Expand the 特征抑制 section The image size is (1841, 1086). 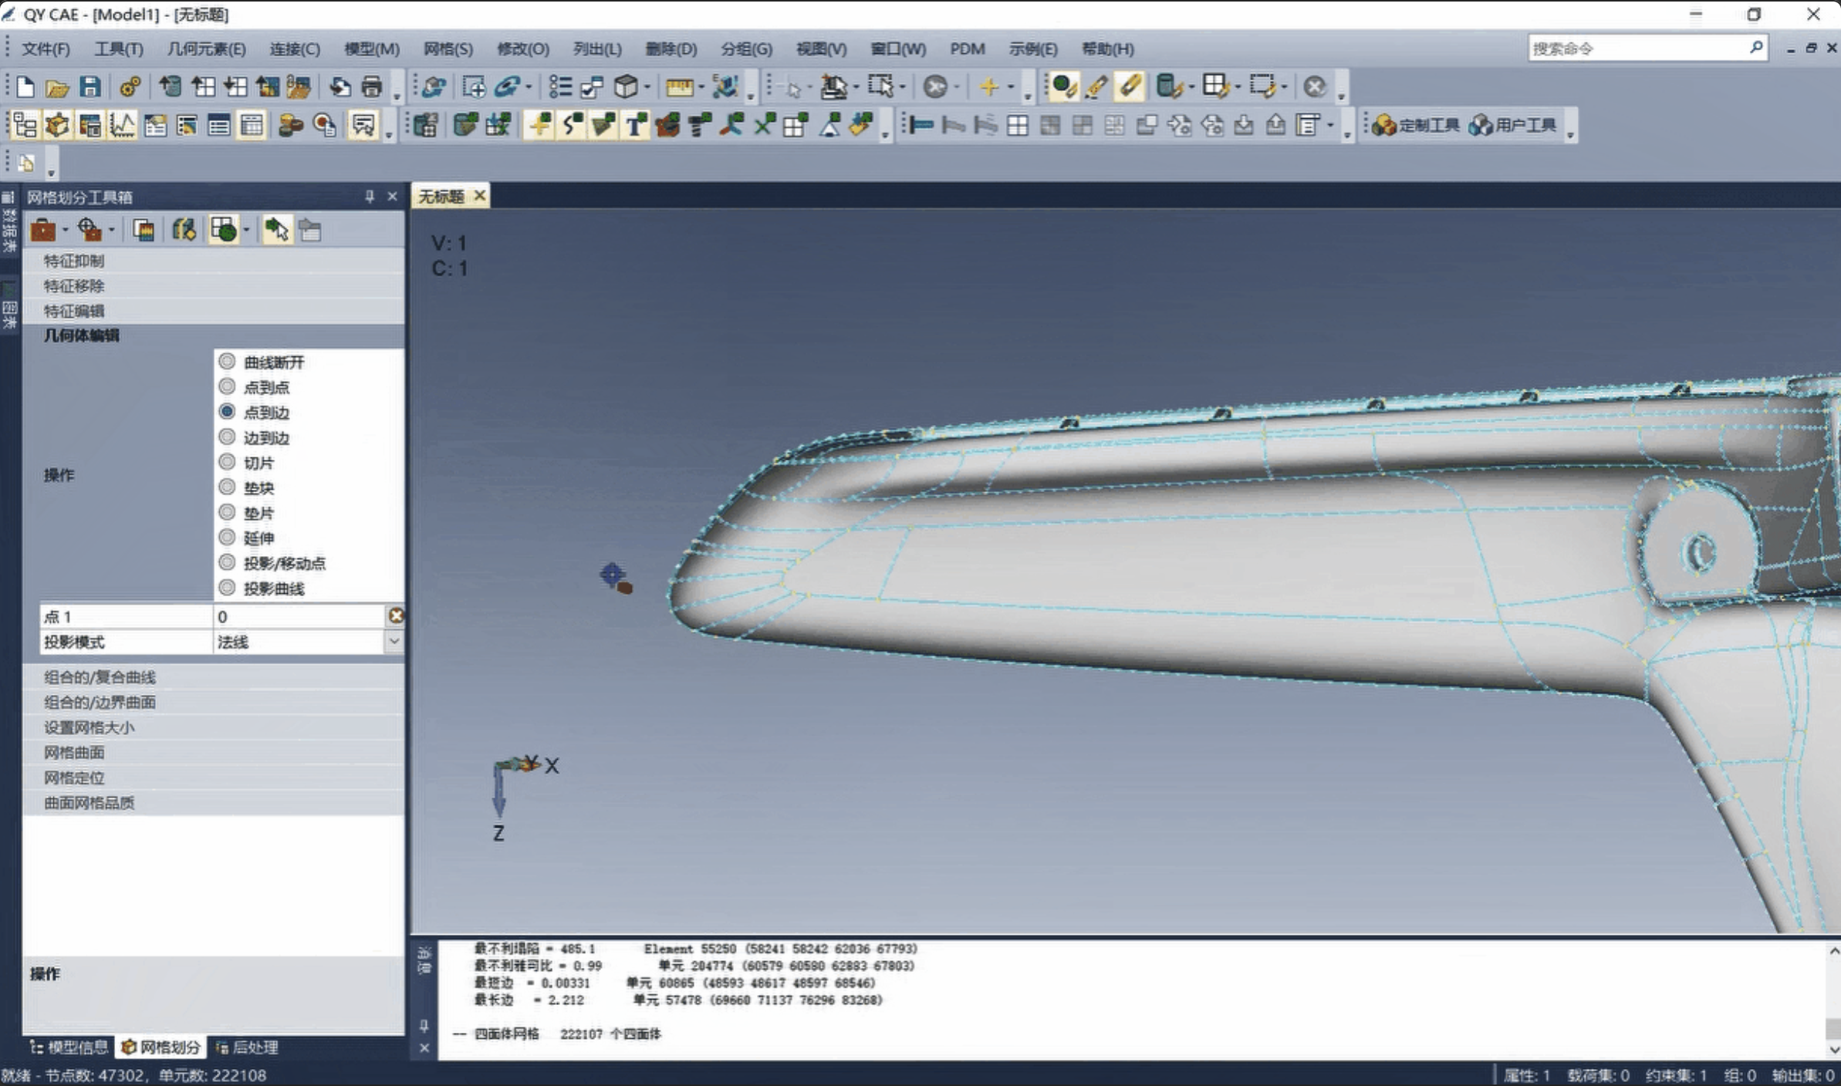pyautogui.click(x=74, y=261)
